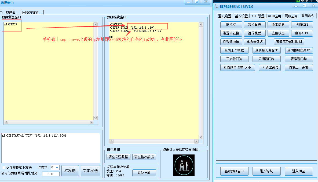The height and width of the screenshot is (182, 318).
Task: Click 断开WIFI button
Action: coord(302,33)
